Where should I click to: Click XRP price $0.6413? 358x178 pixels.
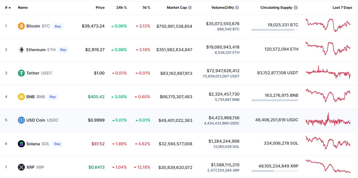[x=97, y=167]
